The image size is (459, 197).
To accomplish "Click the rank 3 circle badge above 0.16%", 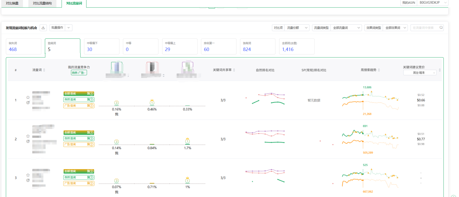I will click(116, 103).
